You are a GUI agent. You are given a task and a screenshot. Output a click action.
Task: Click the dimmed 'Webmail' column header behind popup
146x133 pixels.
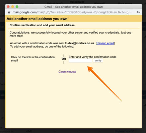(99, 3)
